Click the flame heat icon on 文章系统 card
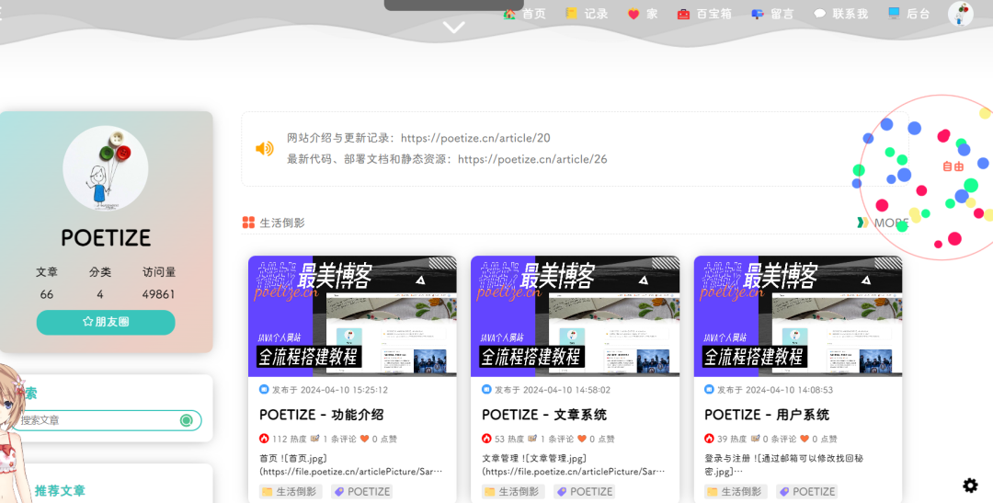Screen dimensions: 993x503 click(x=486, y=439)
